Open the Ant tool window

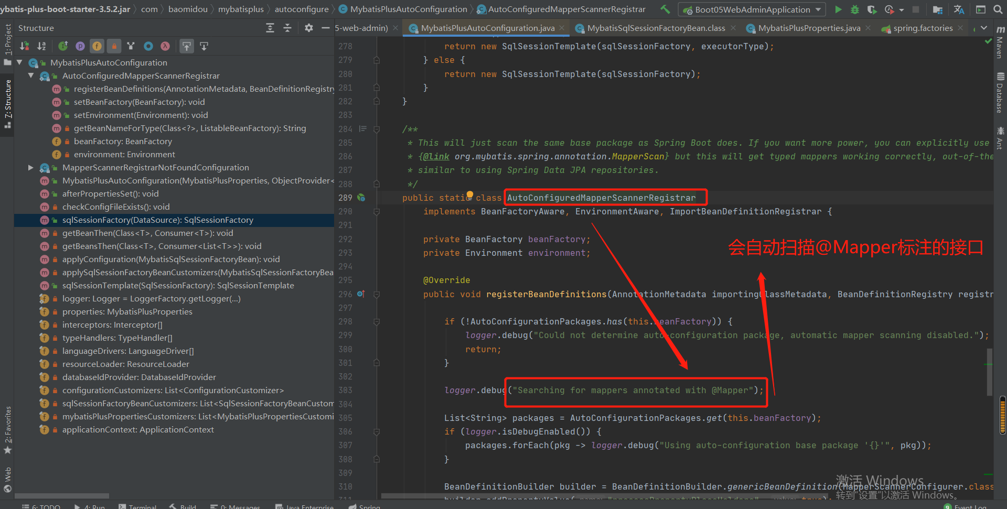click(x=1000, y=137)
